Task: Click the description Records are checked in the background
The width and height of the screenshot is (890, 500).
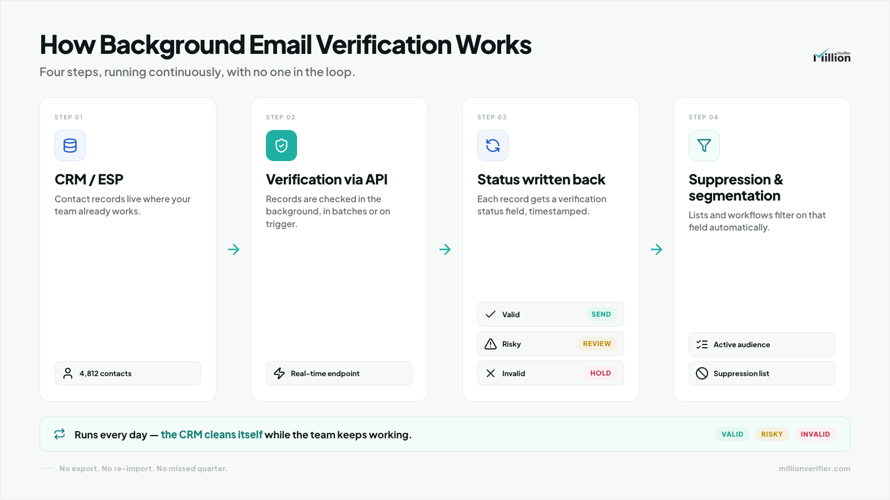Action: (x=328, y=211)
